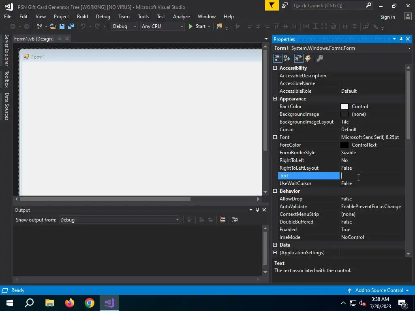415x311 pixels.
Task: Select the FormBorderStyle property row
Action: (x=341, y=153)
